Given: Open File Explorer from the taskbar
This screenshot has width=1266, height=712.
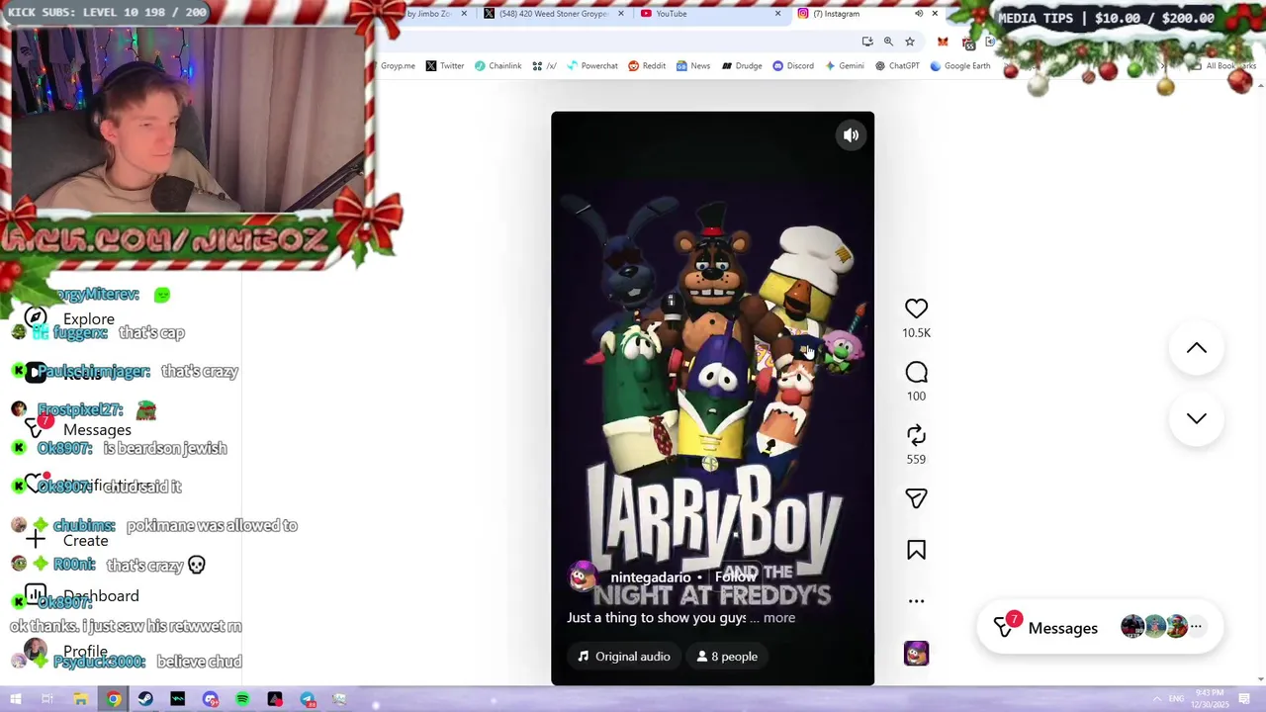Looking at the screenshot, I should (x=80, y=699).
